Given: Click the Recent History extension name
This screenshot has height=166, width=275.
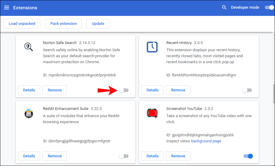Looking at the screenshot, I should click(179, 43).
